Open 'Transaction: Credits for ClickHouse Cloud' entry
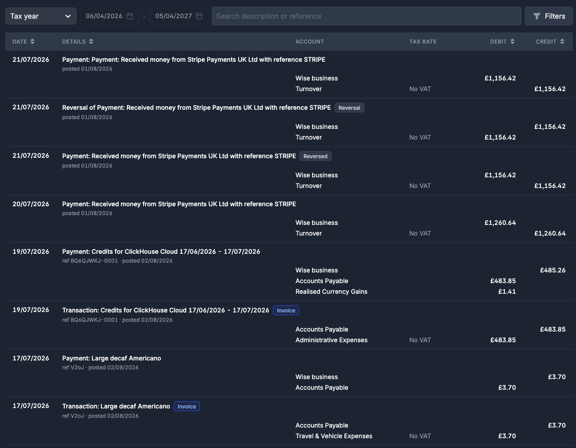Screen dimensions: 576x448 pyautogui.click(x=166, y=310)
